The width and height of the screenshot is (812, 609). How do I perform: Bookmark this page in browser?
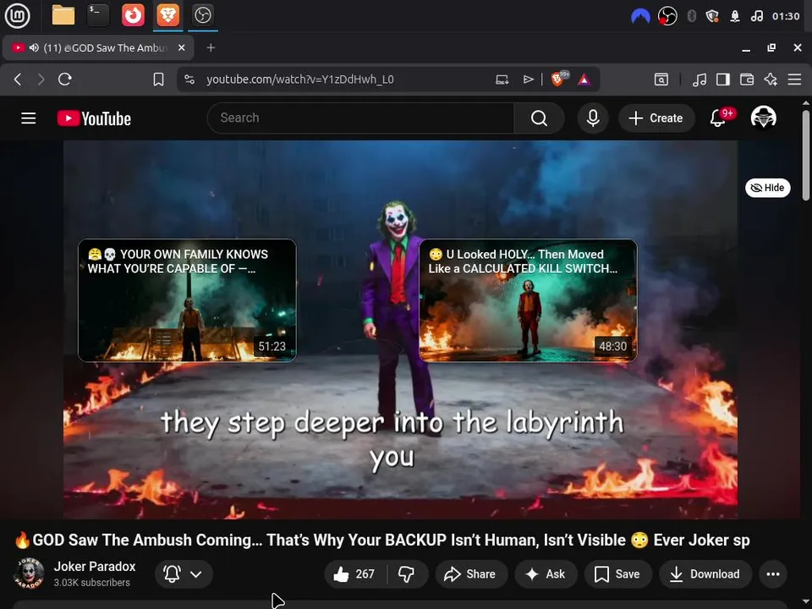tap(158, 80)
